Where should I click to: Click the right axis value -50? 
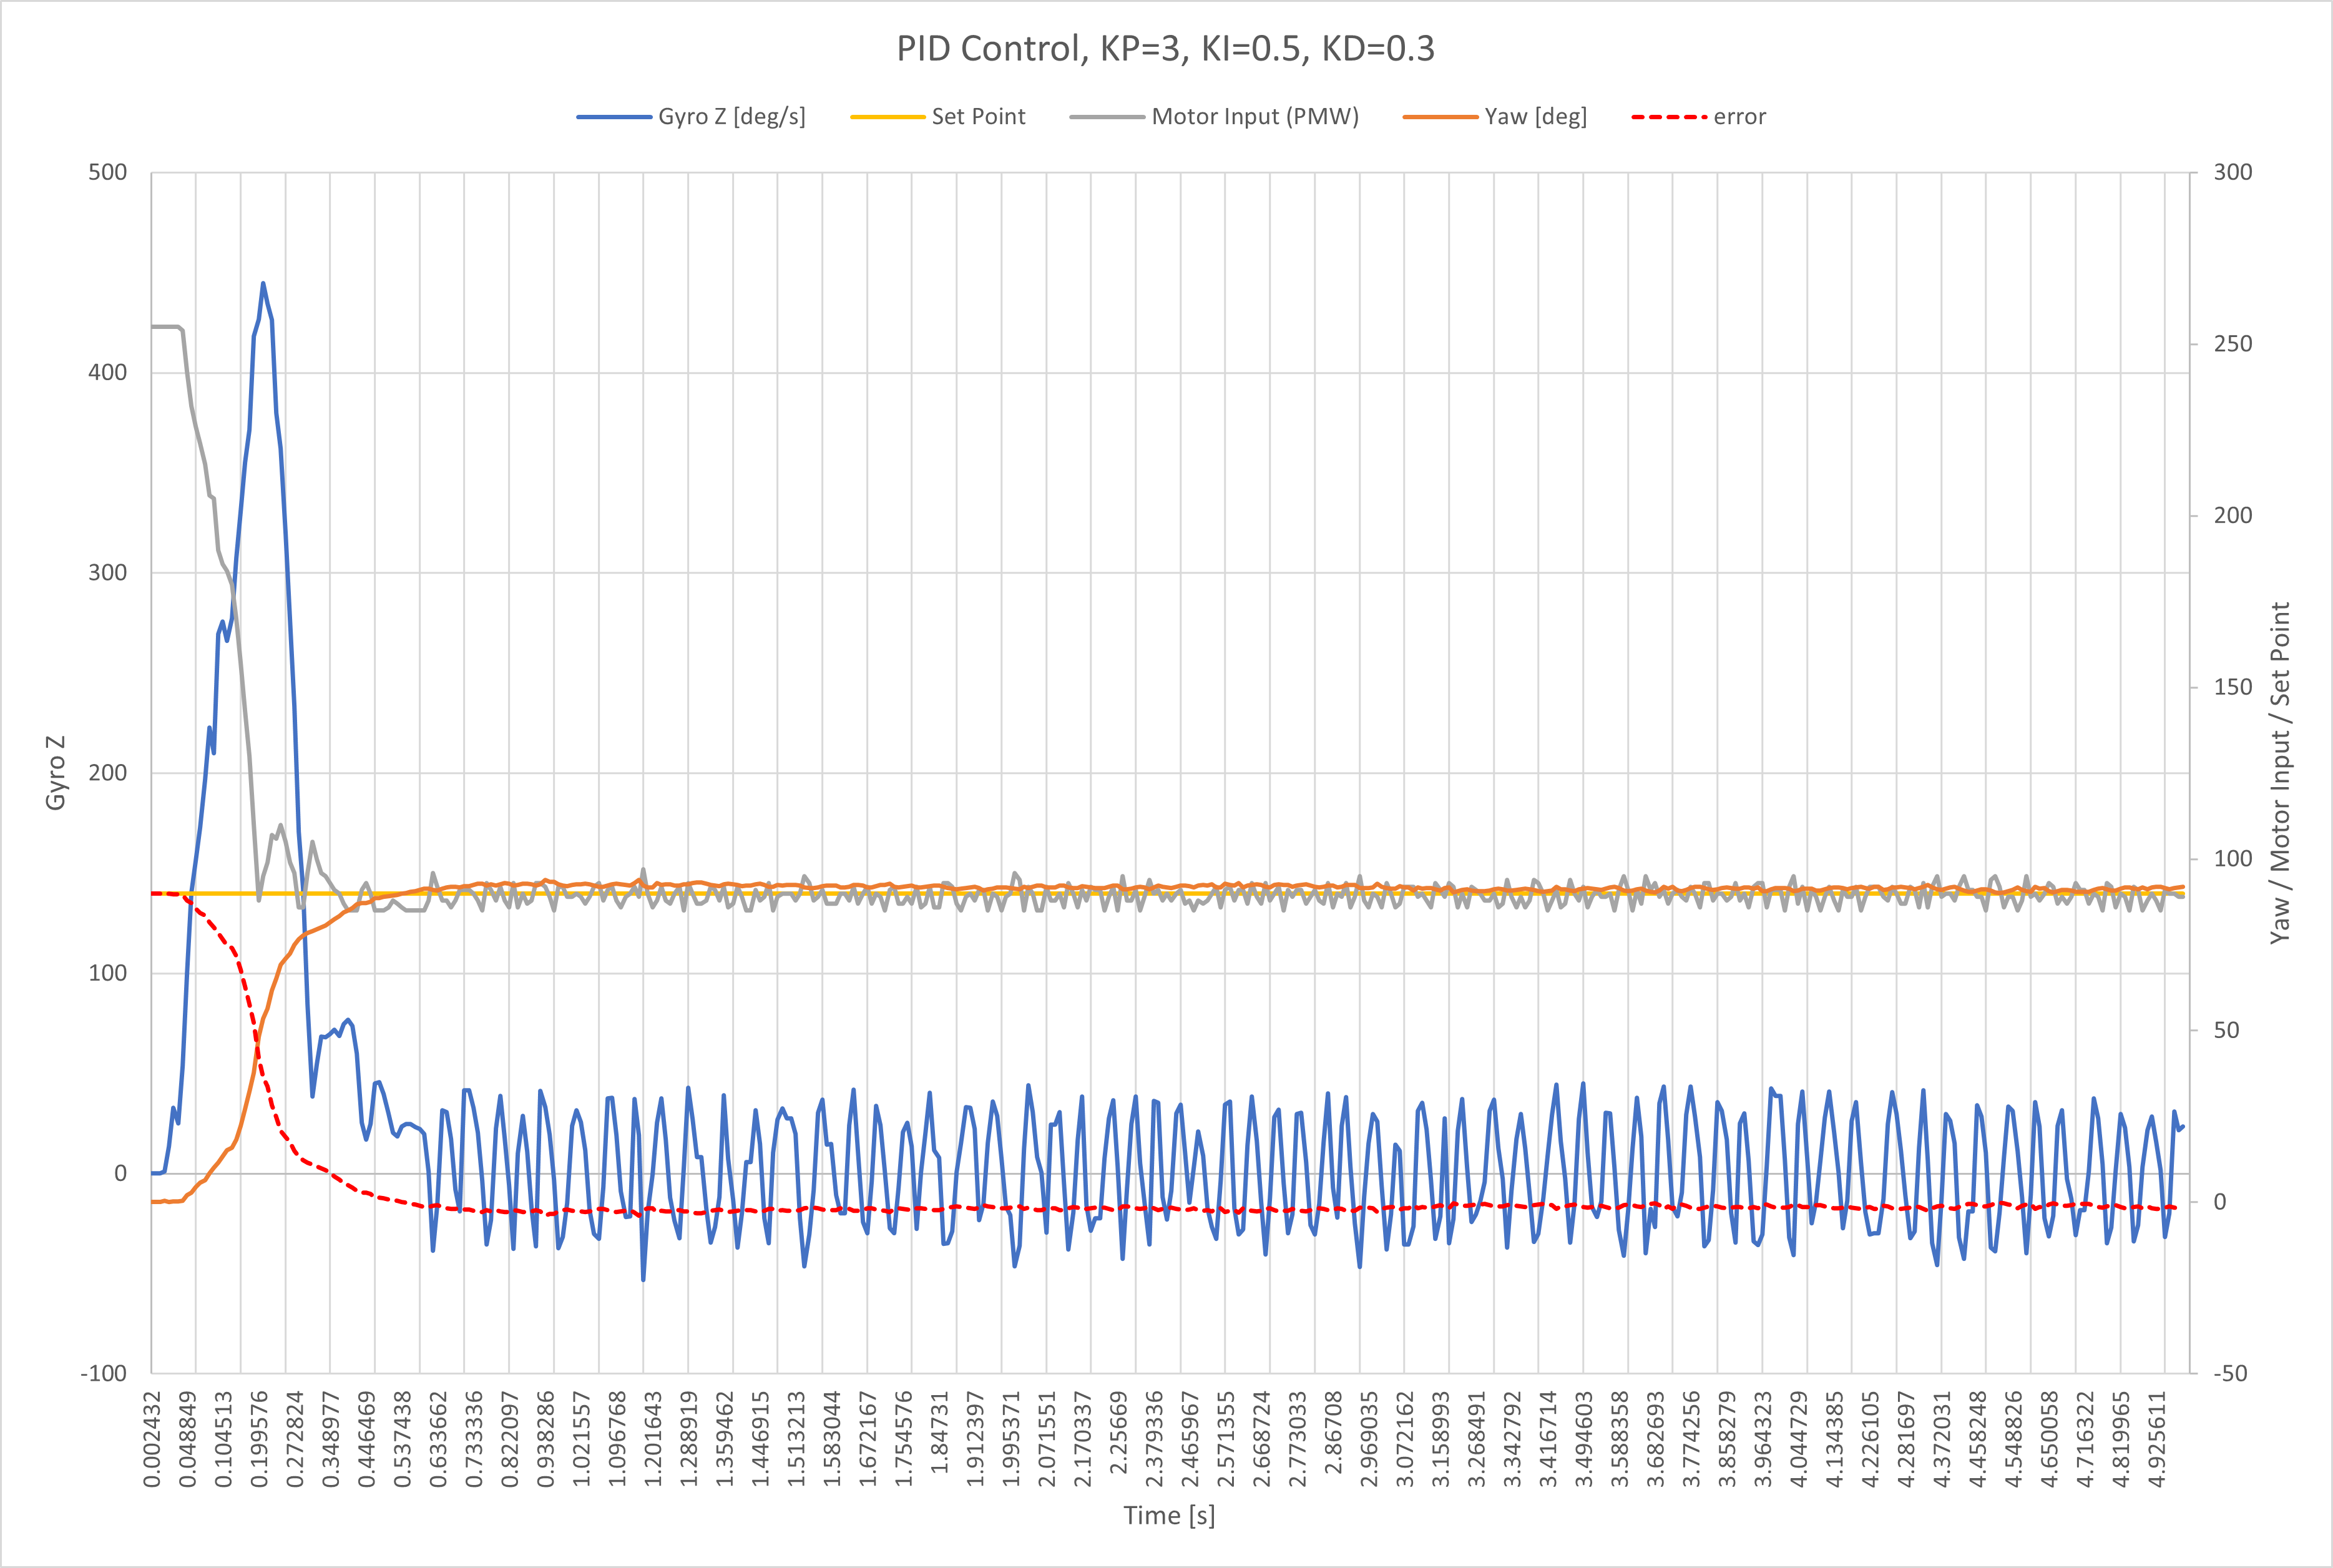coord(2230,1373)
